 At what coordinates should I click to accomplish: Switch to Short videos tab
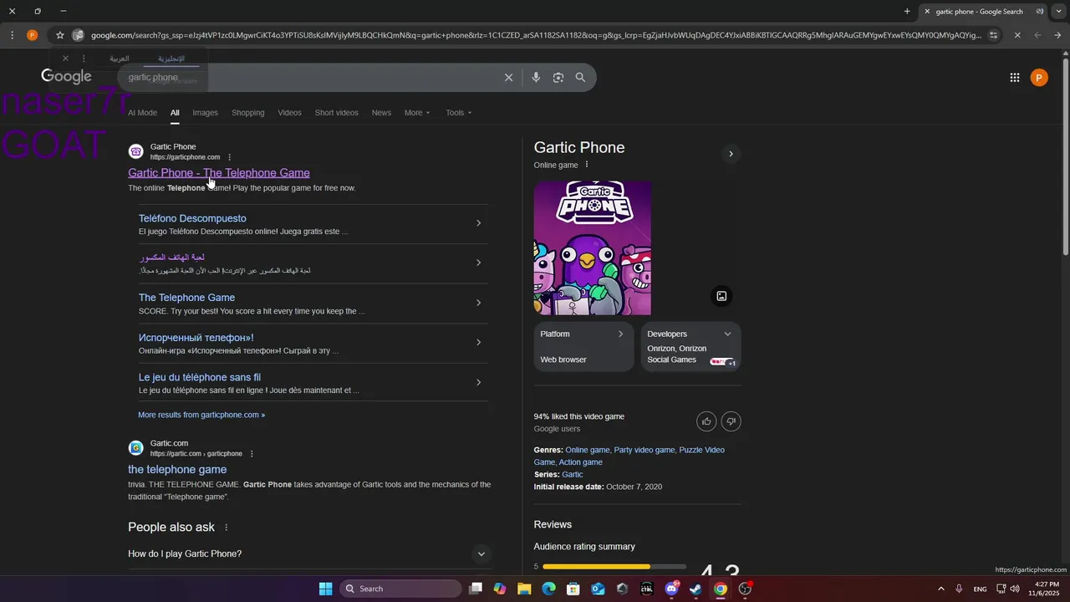[x=336, y=113]
